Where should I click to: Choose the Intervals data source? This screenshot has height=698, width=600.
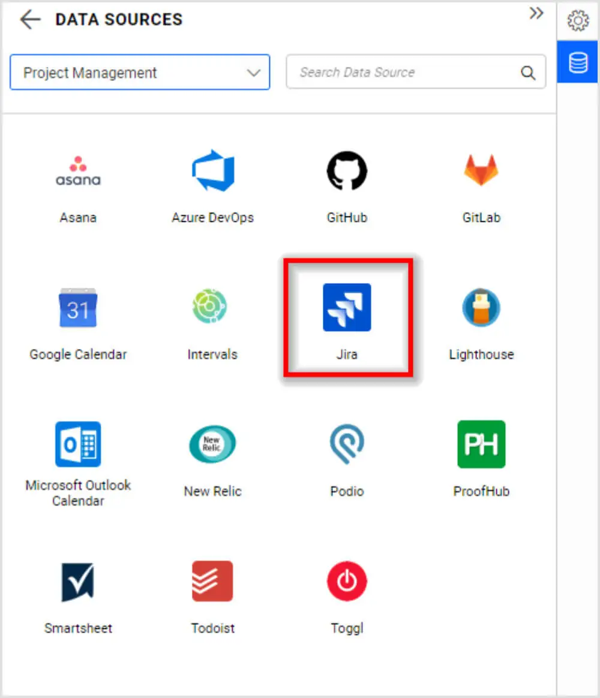(x=212, y=308)
